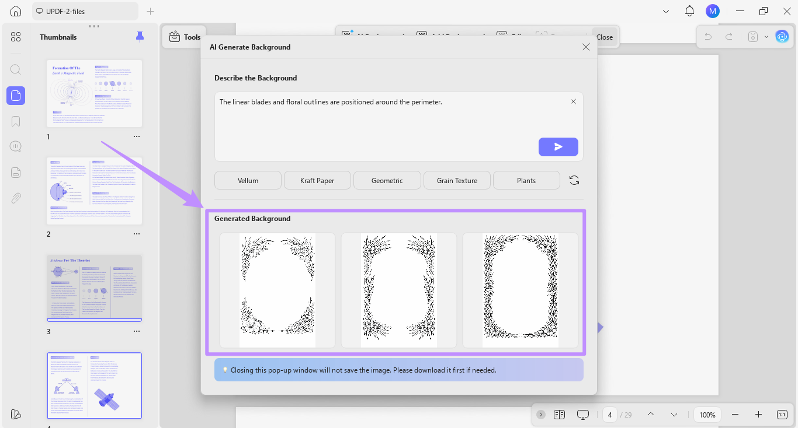Open the layers icon at sidebar bottom
The image size is (798, 428).
(x=16, y=414)
